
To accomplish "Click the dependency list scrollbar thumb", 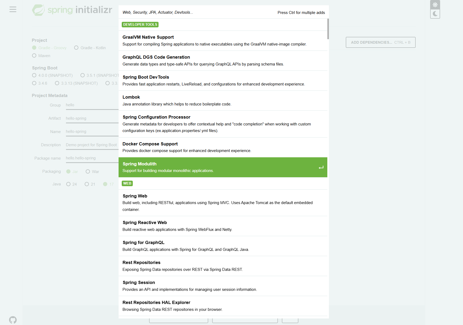I will click(x=328, y=29).
